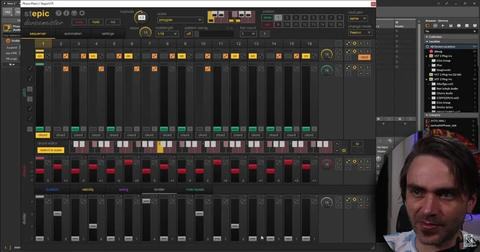This screenshot has width=480, height=252.
Task: Click the reset circle icon in divider row
Action: coord(355,200)
